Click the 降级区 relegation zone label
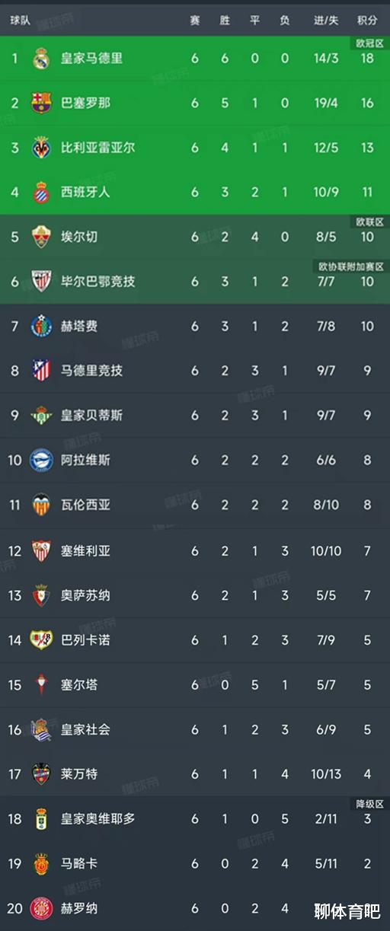The height and width of the screenshot is (931, 390). point(369,805)
